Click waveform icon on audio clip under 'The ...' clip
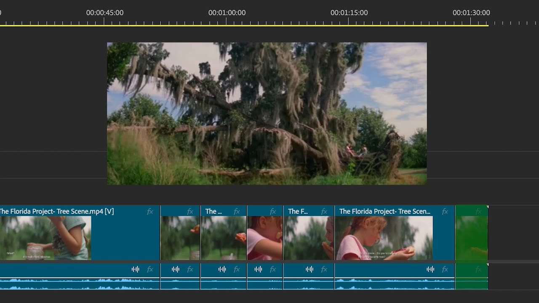This screenshot has height=303, width=539. pos(222,269)
